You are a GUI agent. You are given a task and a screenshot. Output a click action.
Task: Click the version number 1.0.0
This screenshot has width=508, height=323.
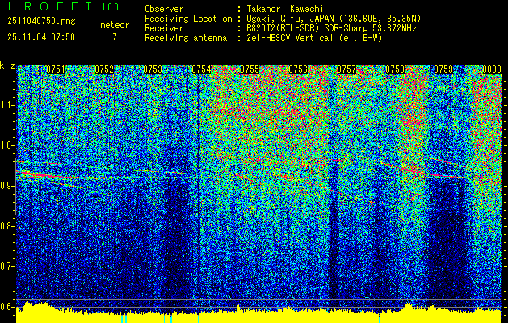(x=110, y=7)
